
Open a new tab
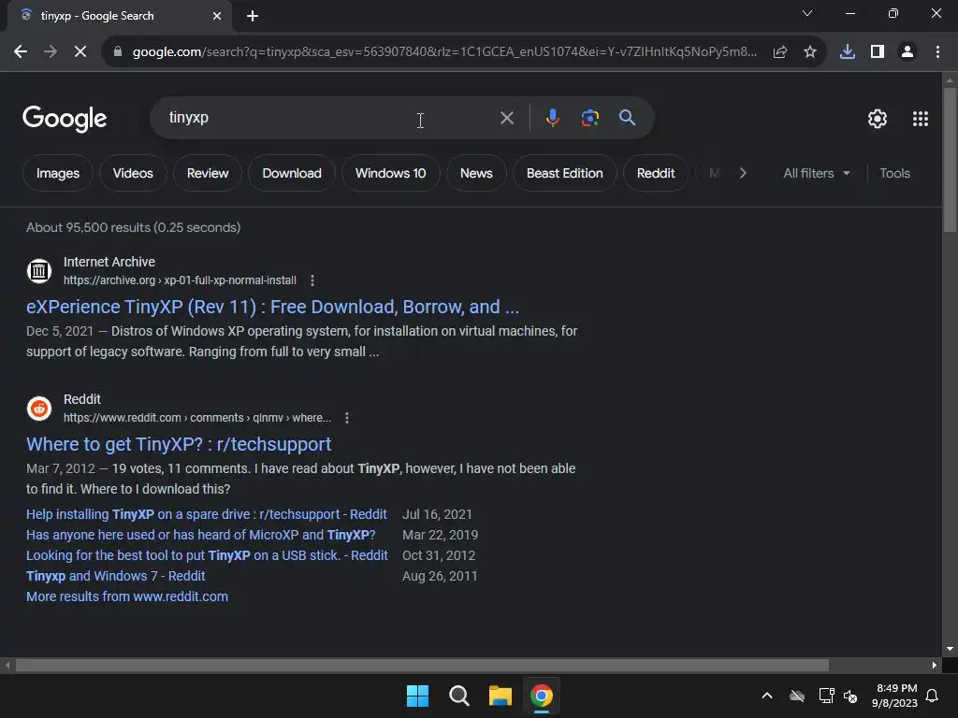[x=253, y=16]
